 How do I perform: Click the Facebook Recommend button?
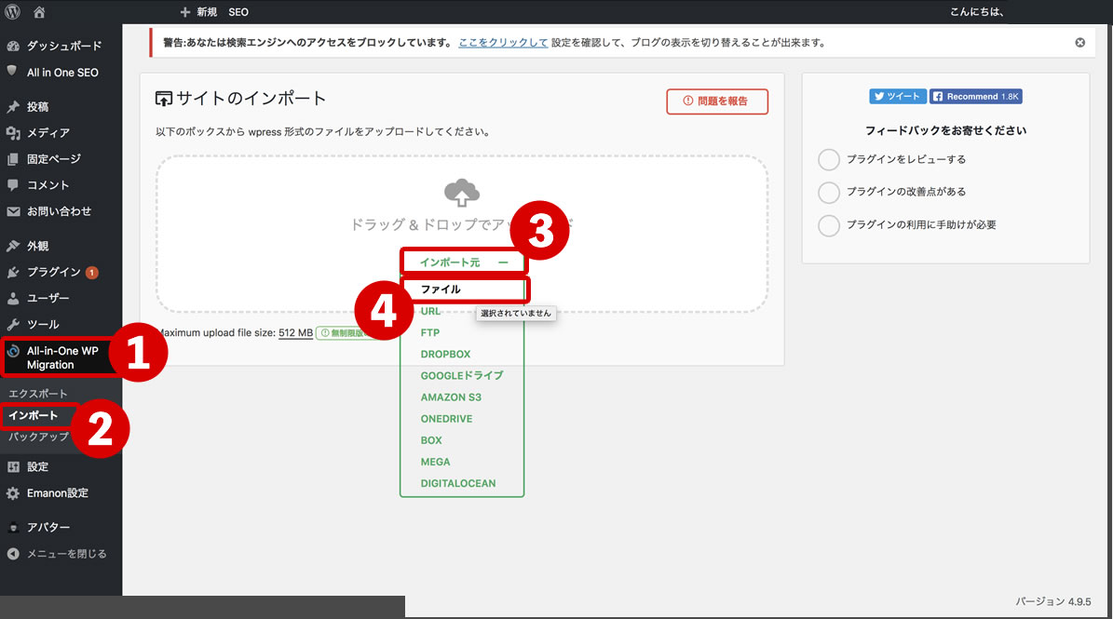pyautogui.click(x=976, y=97)
